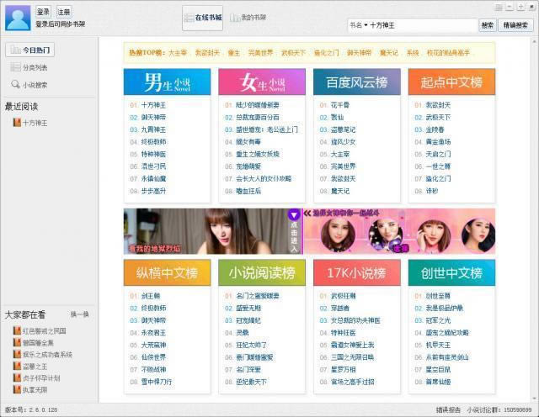Click the scrollbar down arrow at bottom right
The width and height of the screenshot is (539, 417).
[x=534, y=399]
